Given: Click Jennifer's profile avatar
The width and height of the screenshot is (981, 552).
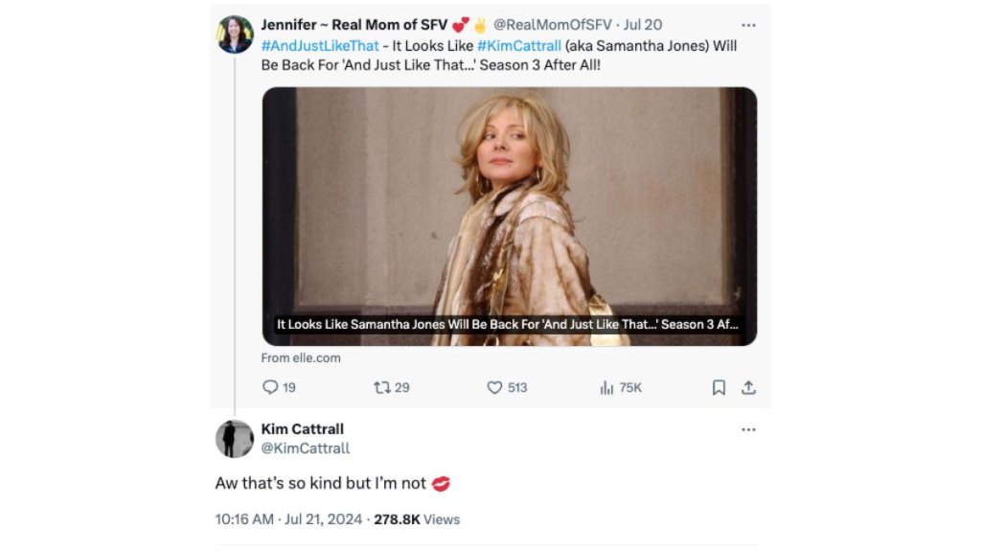Looking at the screenshot, I should coord(233,24).
